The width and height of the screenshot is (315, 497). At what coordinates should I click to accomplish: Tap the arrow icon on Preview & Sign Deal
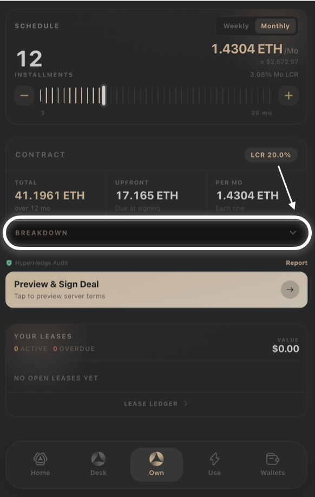click(290, 290)
